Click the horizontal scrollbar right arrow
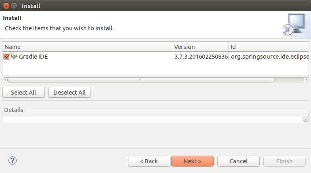 point(306,80)
